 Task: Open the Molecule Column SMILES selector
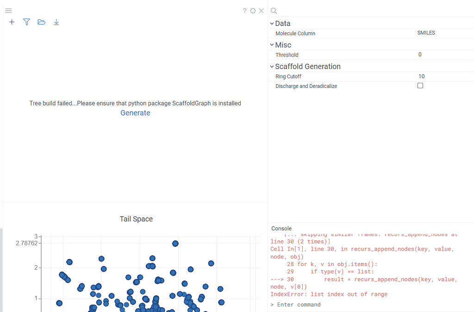click(x=426, y=33)
